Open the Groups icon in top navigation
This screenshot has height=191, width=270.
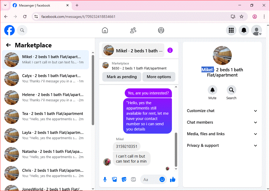click(161, 30)
